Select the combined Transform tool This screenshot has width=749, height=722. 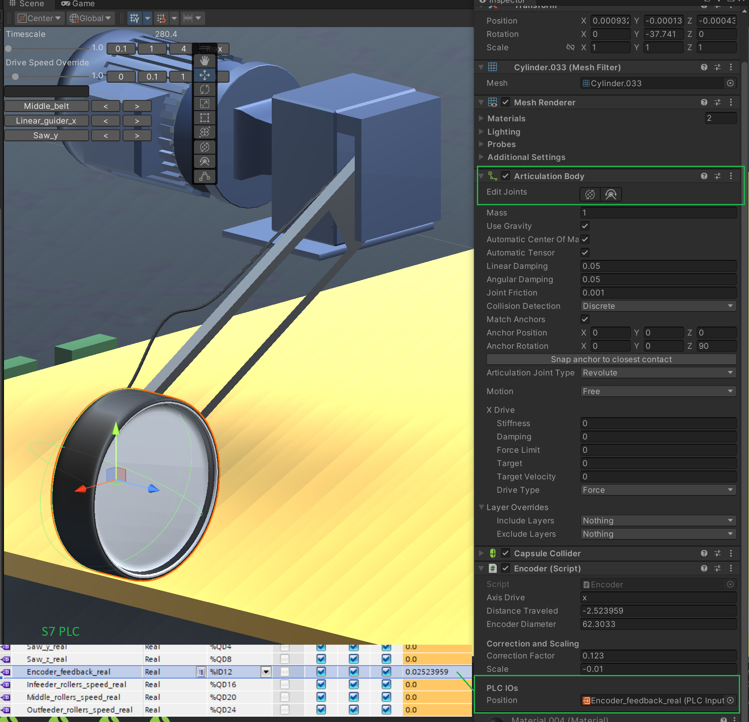[205, 132]
